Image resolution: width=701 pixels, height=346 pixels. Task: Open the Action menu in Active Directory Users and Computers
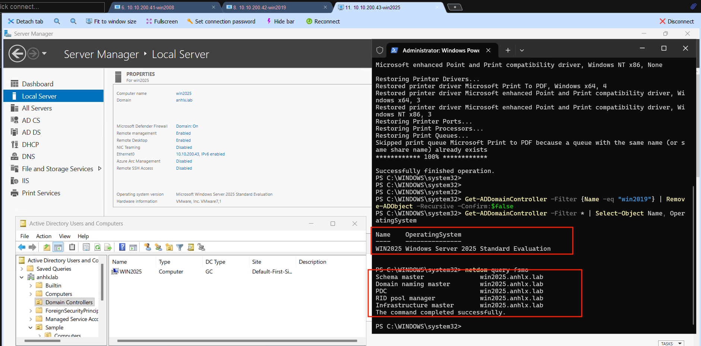point(44,236)
